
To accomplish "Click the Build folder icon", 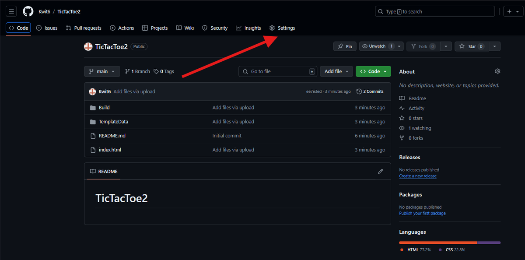I will 93,108.
